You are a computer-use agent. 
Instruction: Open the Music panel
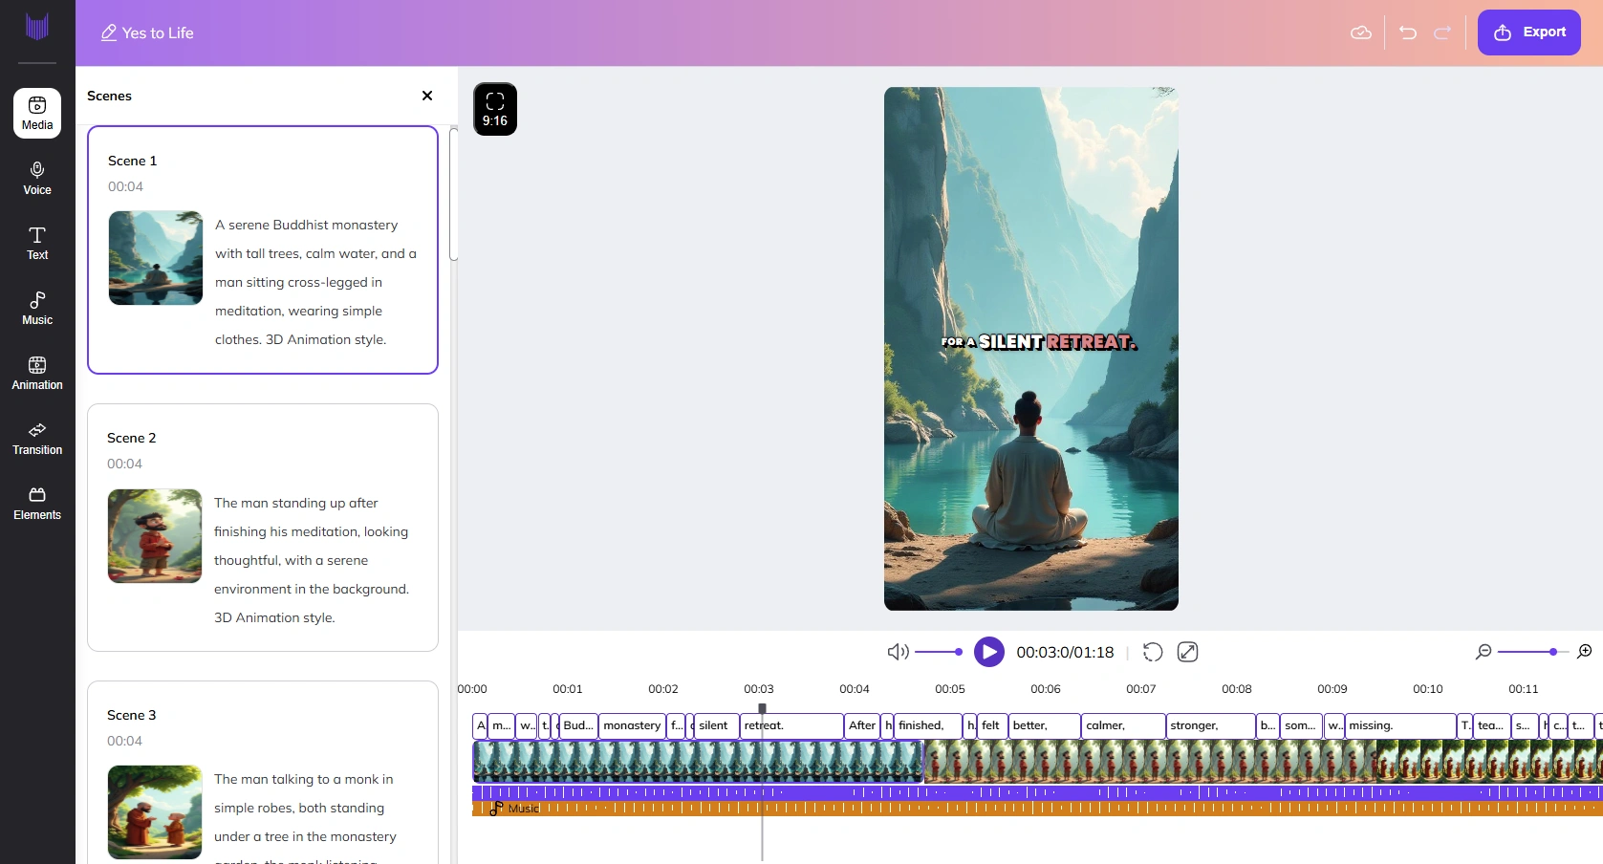(37, 308)
